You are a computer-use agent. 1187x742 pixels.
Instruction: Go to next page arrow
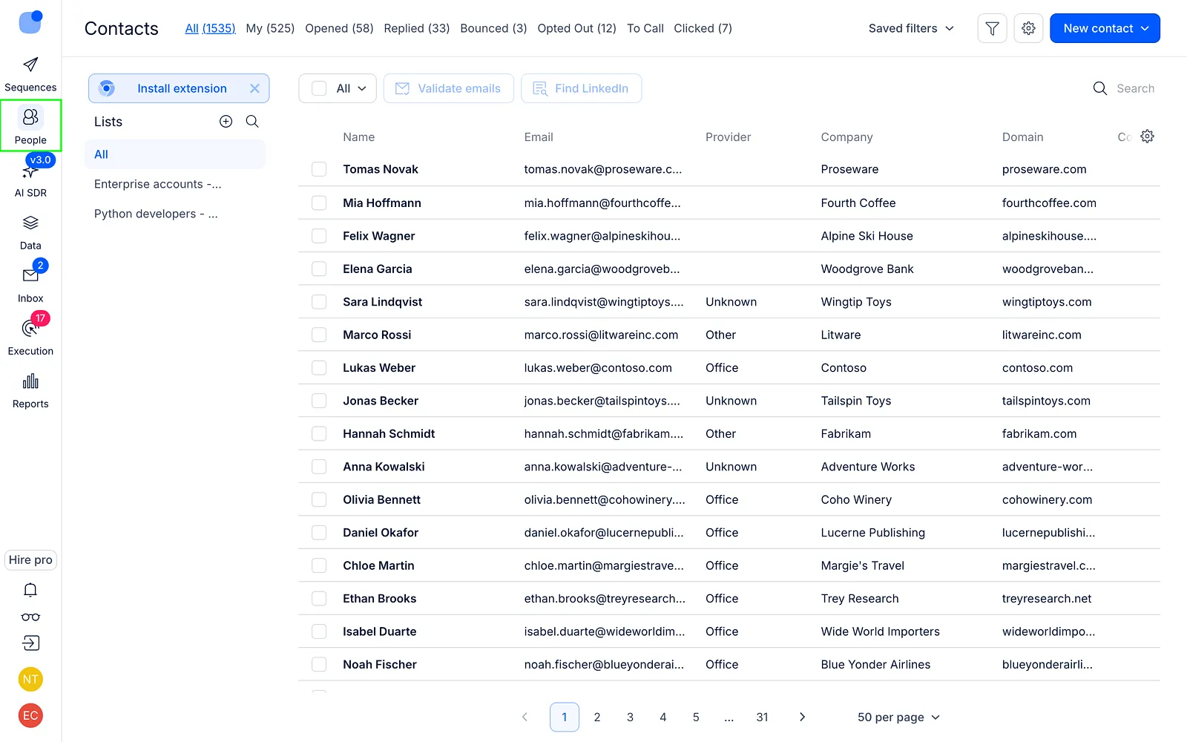tap(802, 717)
